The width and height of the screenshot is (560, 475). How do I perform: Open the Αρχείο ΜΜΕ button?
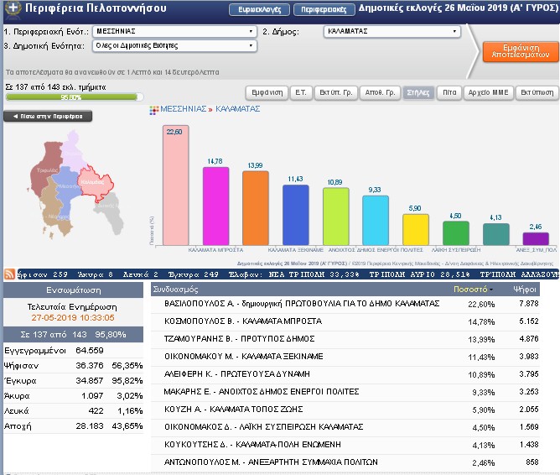[x=488, y=93]
